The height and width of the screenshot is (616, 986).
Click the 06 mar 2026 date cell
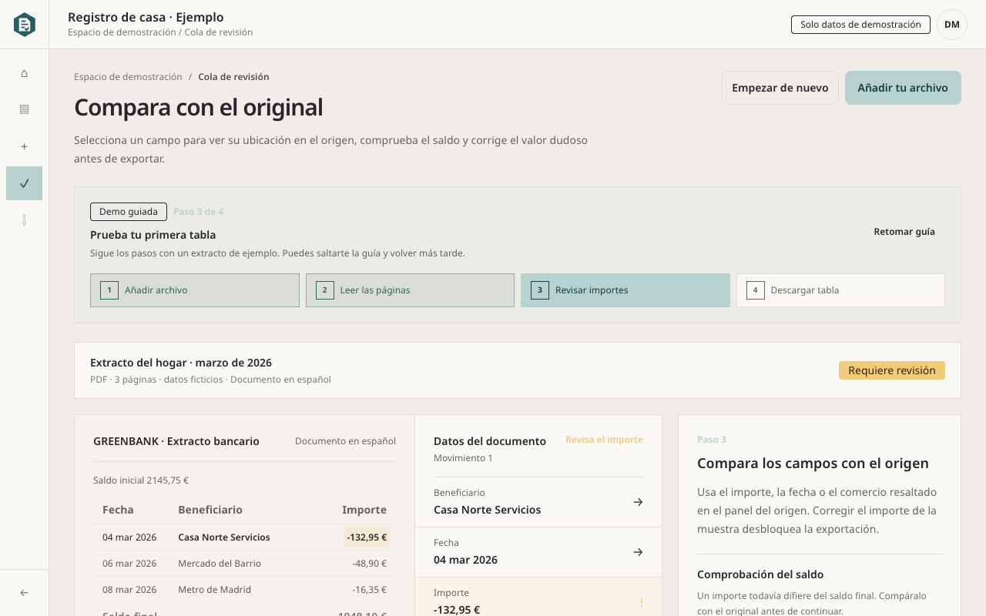tap(129, 564)
